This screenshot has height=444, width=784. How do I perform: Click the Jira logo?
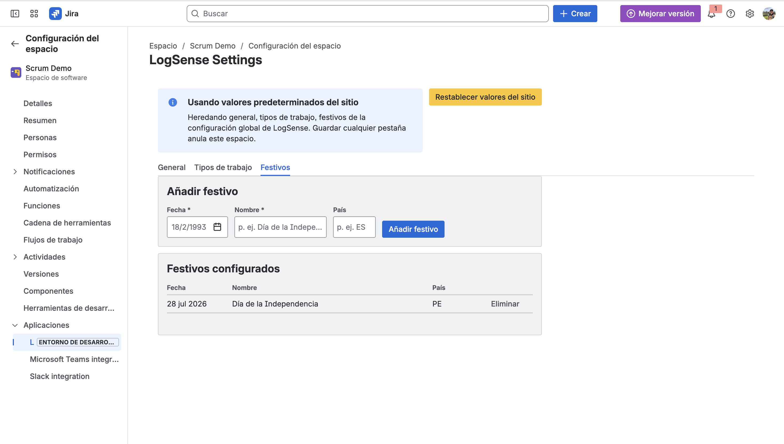(64, 13)
